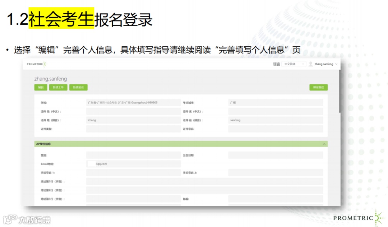Click the 地址第2行 (拼音) input field
Image resolution: width=388 pixels, height=227 pixels.
205,190
